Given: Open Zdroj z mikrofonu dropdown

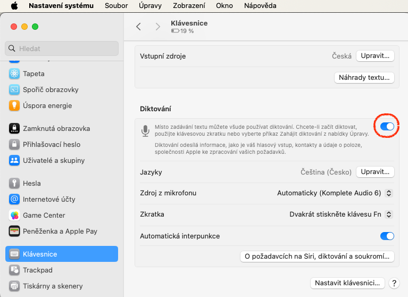Looking at the screenshot, I should pos(335,193).
